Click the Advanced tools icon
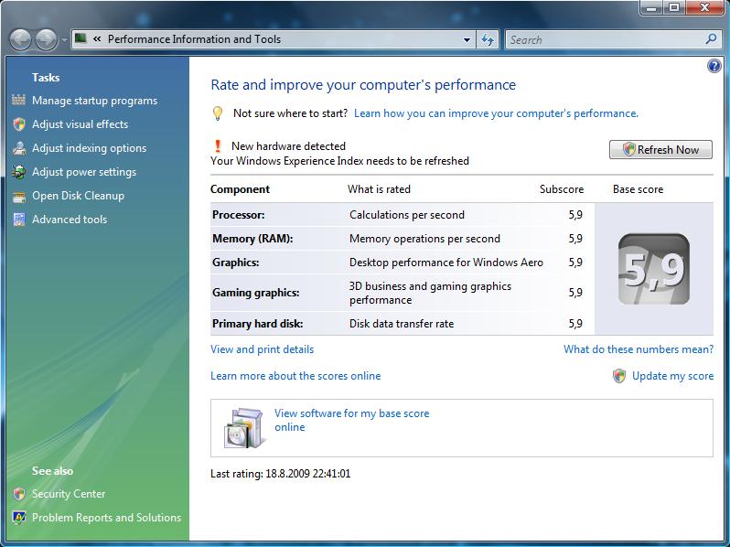 pyautogui.click(x=19, y=220)
